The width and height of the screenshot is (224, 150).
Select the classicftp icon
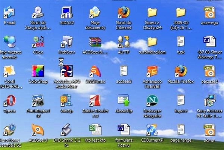click(x=124, y=101)
